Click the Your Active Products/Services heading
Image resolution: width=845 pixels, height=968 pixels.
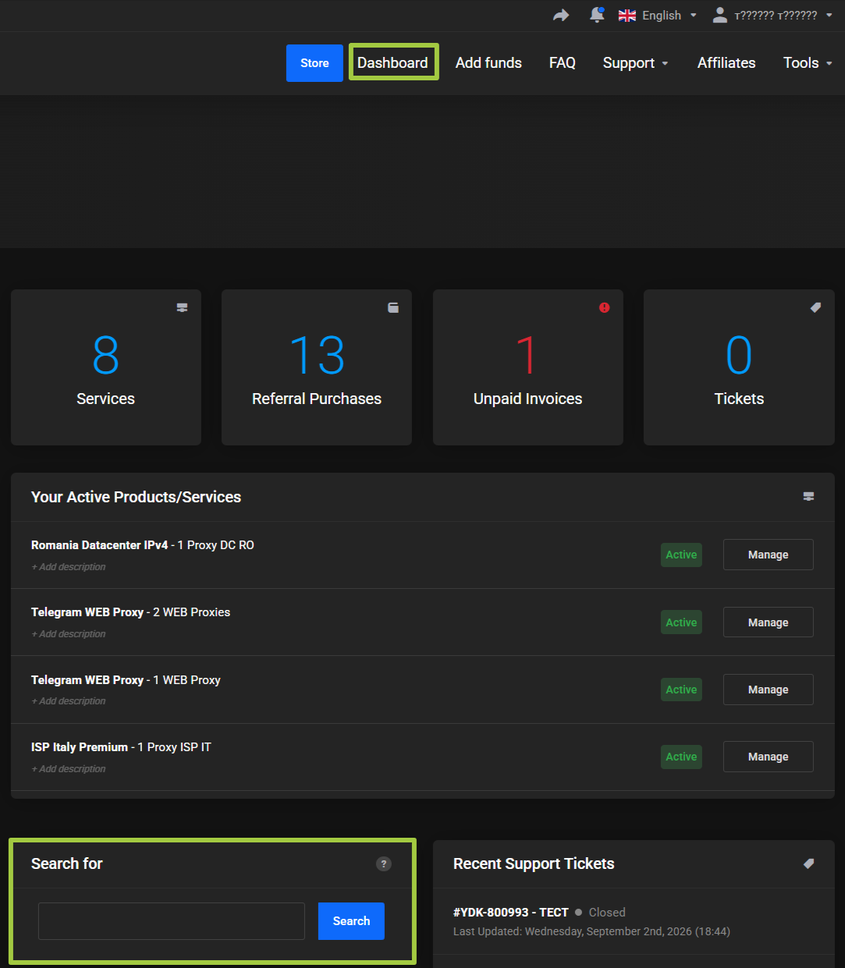coord(136,497)
